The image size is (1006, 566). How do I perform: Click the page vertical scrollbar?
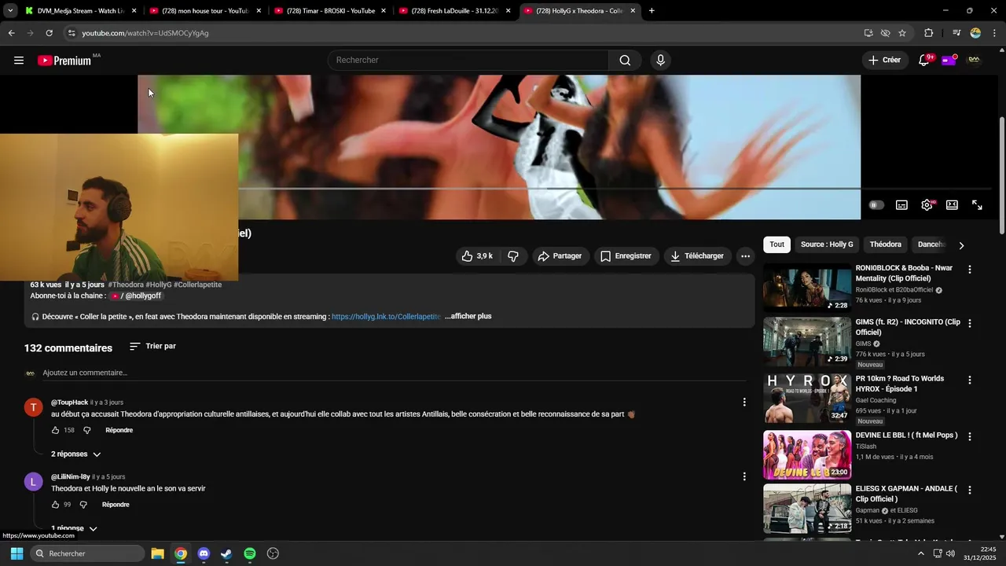tap(1001, 175)
